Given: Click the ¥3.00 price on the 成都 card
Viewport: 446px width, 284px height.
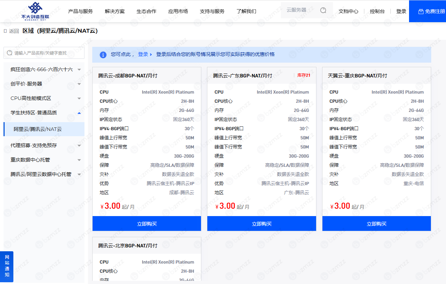Looking at the screenshot, I should [x=111, y=206].
